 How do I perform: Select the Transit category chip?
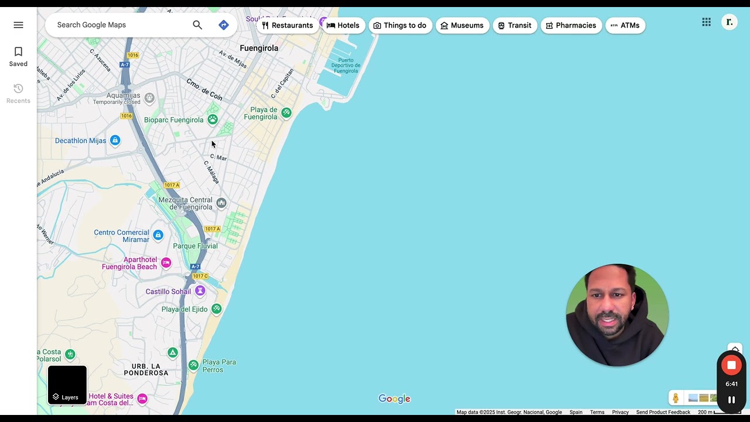coord(514,25)
